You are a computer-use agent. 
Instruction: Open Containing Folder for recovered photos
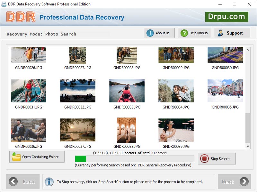click(37, 156)
